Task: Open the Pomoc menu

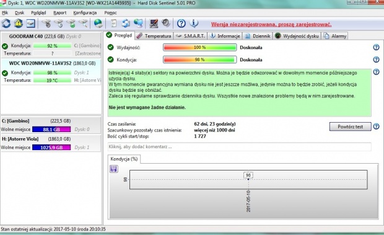Action: point(110,13)
